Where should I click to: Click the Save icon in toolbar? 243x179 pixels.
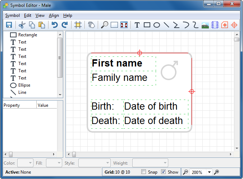click(x=9, y=25)
